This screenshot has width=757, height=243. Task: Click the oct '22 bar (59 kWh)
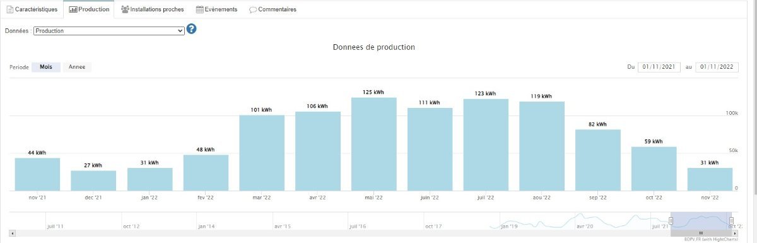[x=654, y=169]
